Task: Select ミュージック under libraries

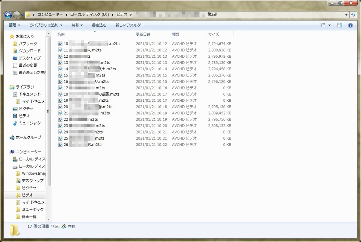Action: (29, 123)
